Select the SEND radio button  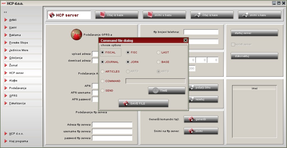[x=103, y=90]
